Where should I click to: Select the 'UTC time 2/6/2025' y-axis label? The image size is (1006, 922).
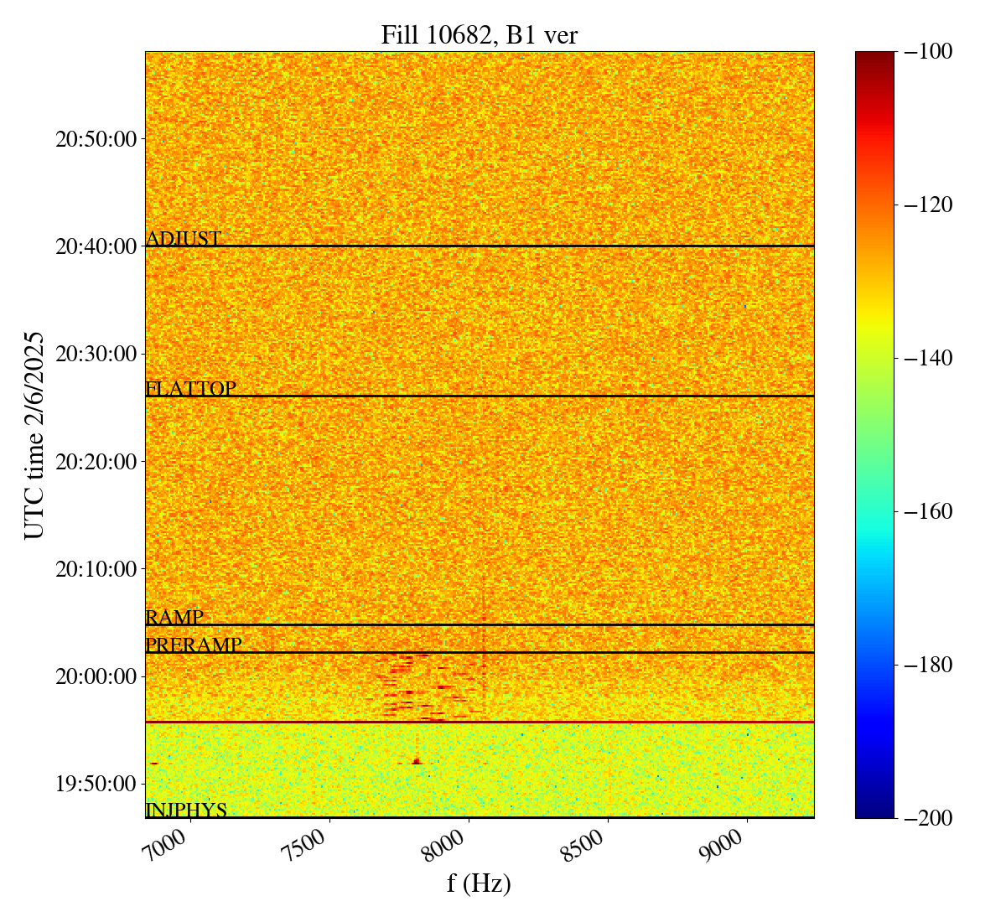[34, 434]
